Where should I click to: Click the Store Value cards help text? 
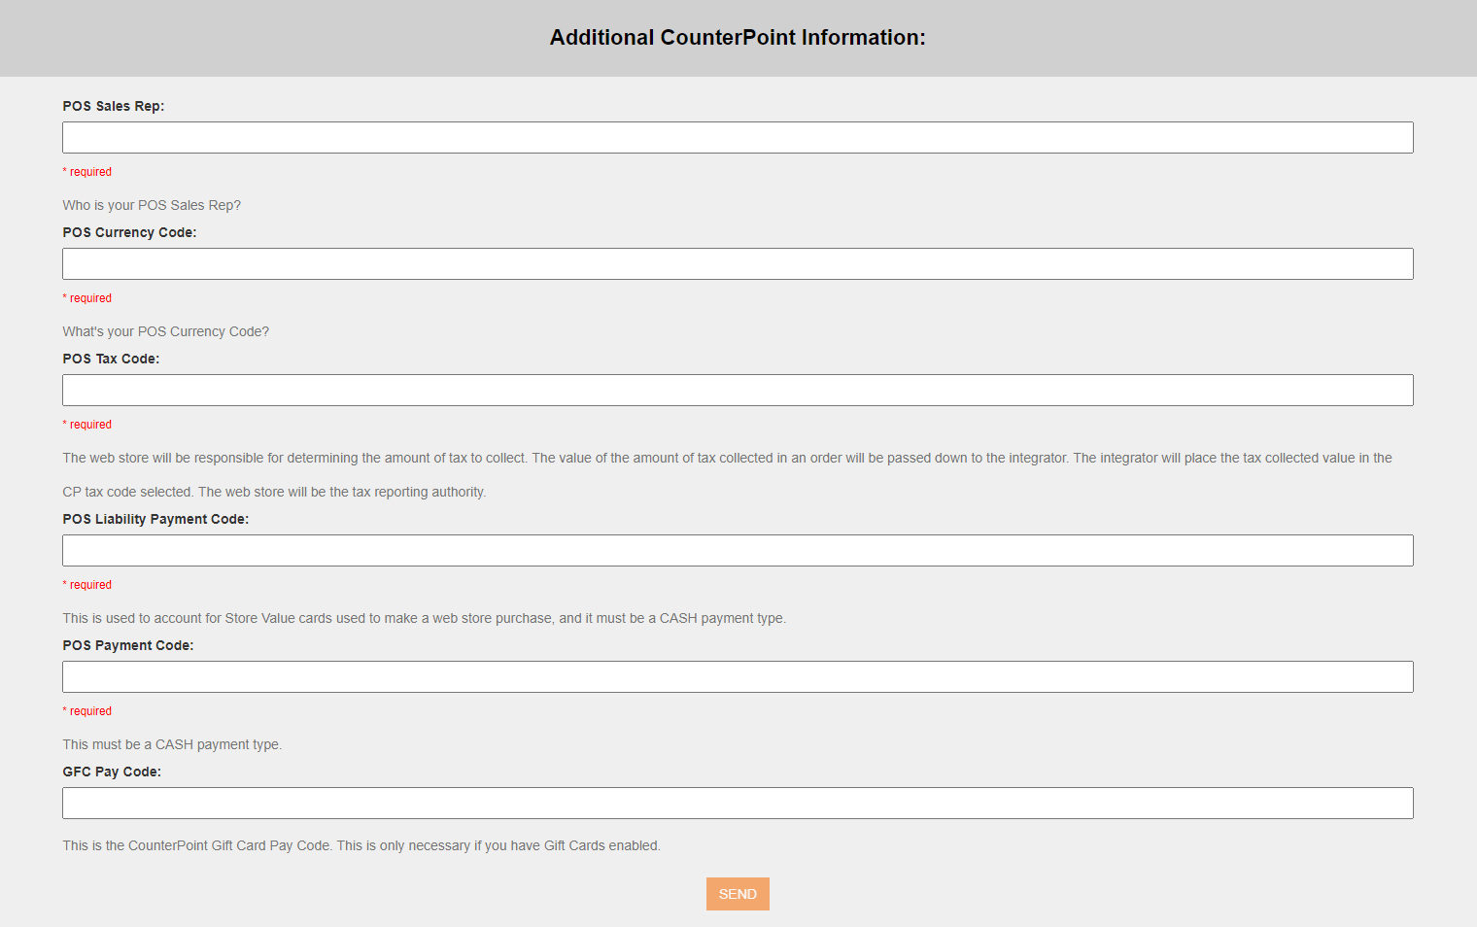click(x=425, y=618)
